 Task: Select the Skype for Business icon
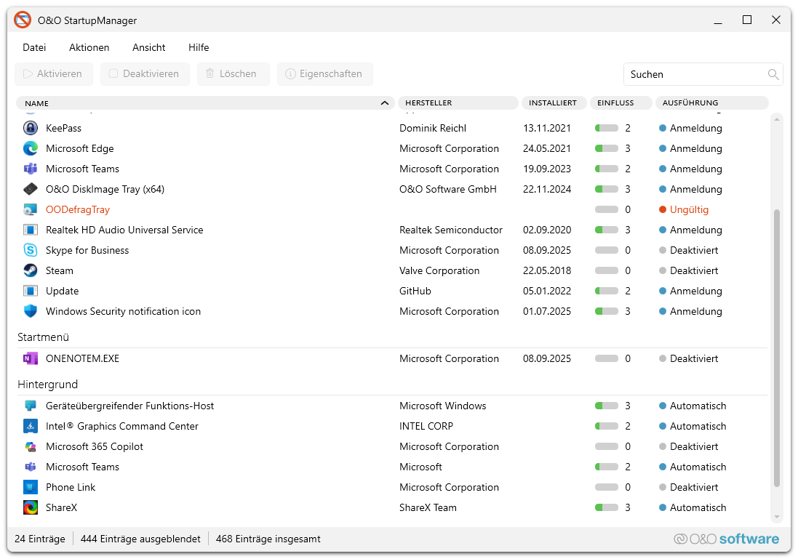pyautogui.click(x=31, y=250)
